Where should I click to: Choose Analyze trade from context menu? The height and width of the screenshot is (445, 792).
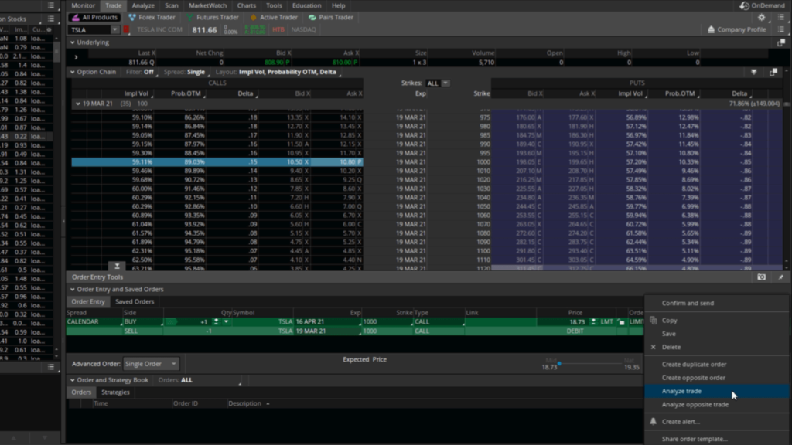[717, 391]
